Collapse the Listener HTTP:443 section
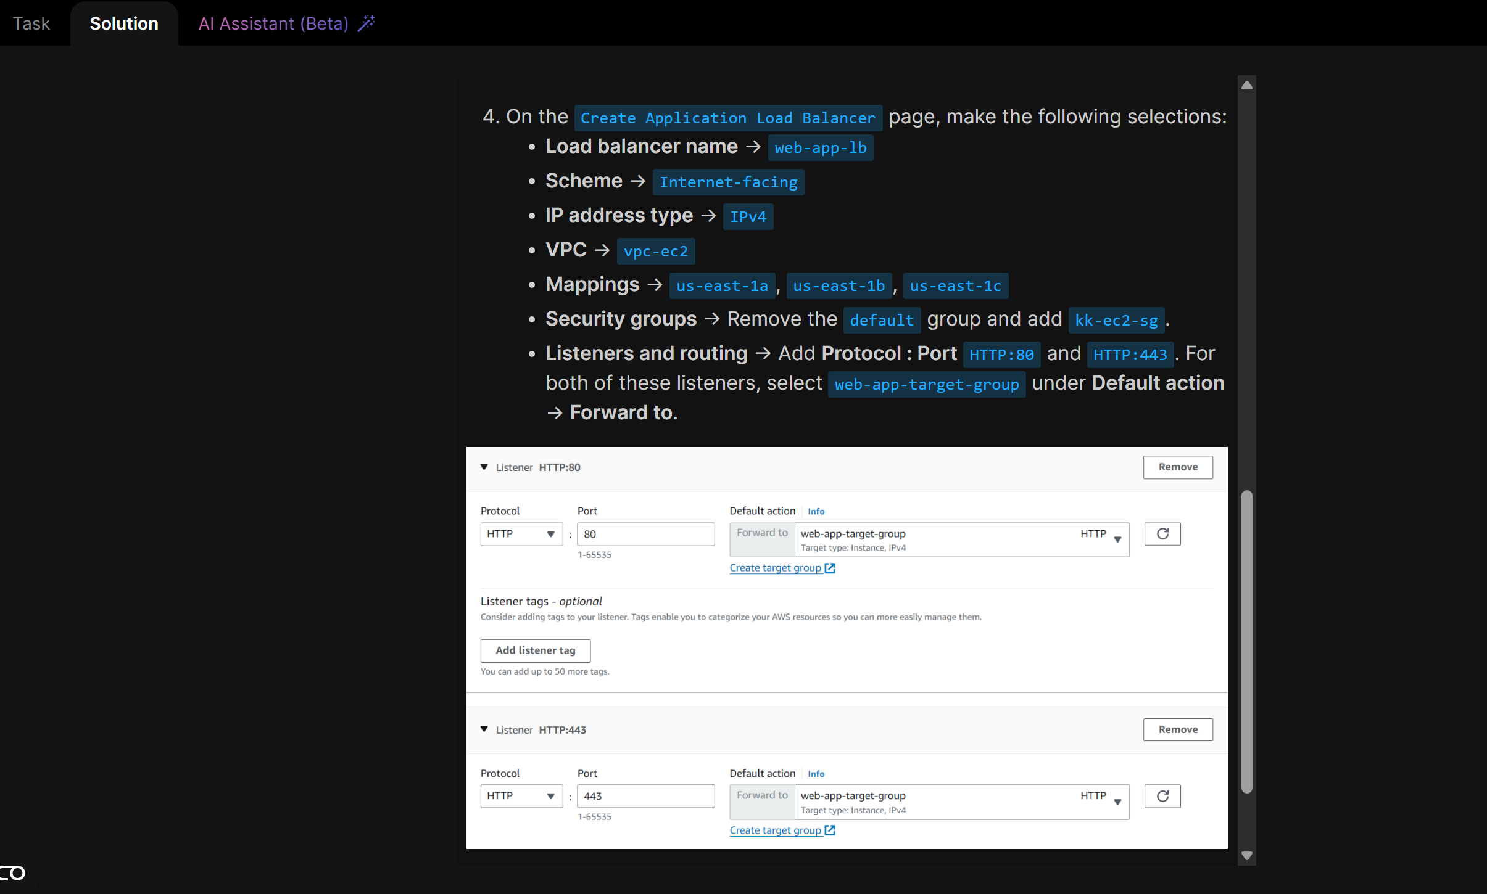 point(484,729)
